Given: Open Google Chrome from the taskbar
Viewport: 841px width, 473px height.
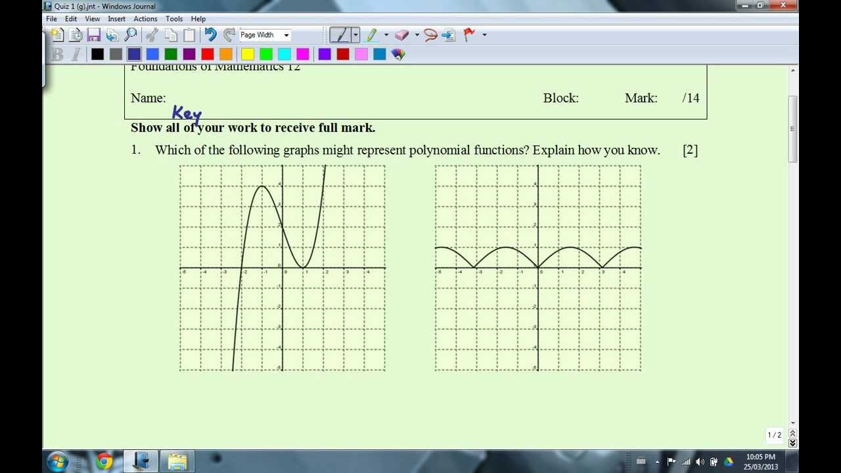Looking at the screenshot, I should (104, 461).
